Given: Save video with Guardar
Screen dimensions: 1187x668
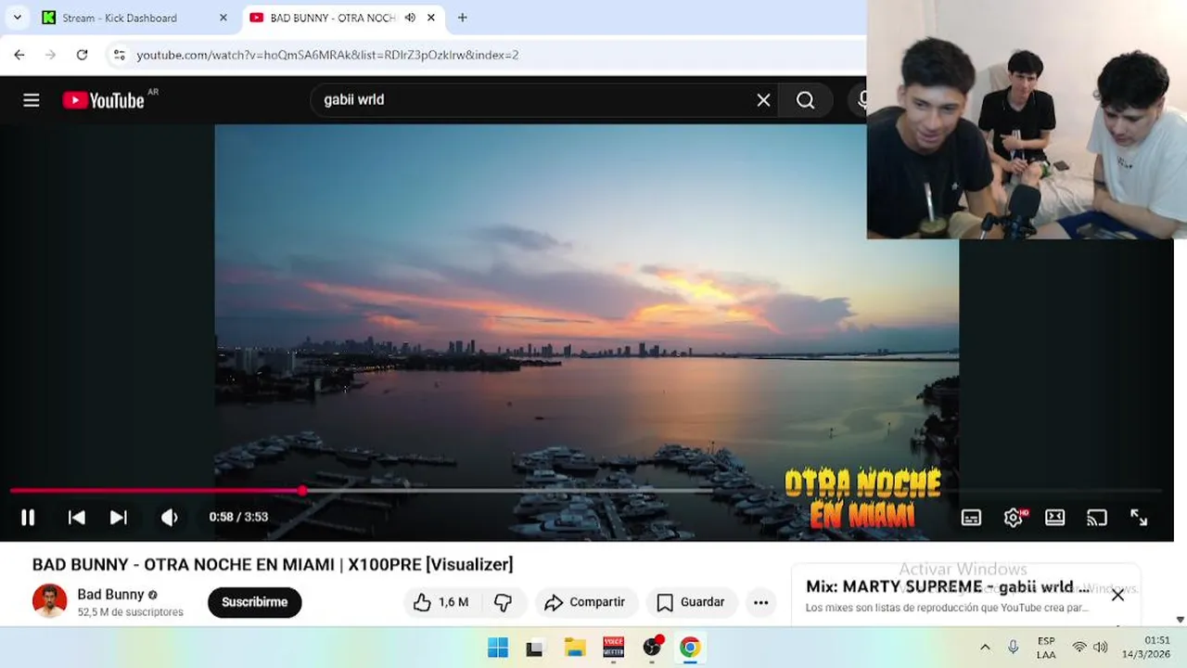Looking at the screenshot, I should (692, 602).
